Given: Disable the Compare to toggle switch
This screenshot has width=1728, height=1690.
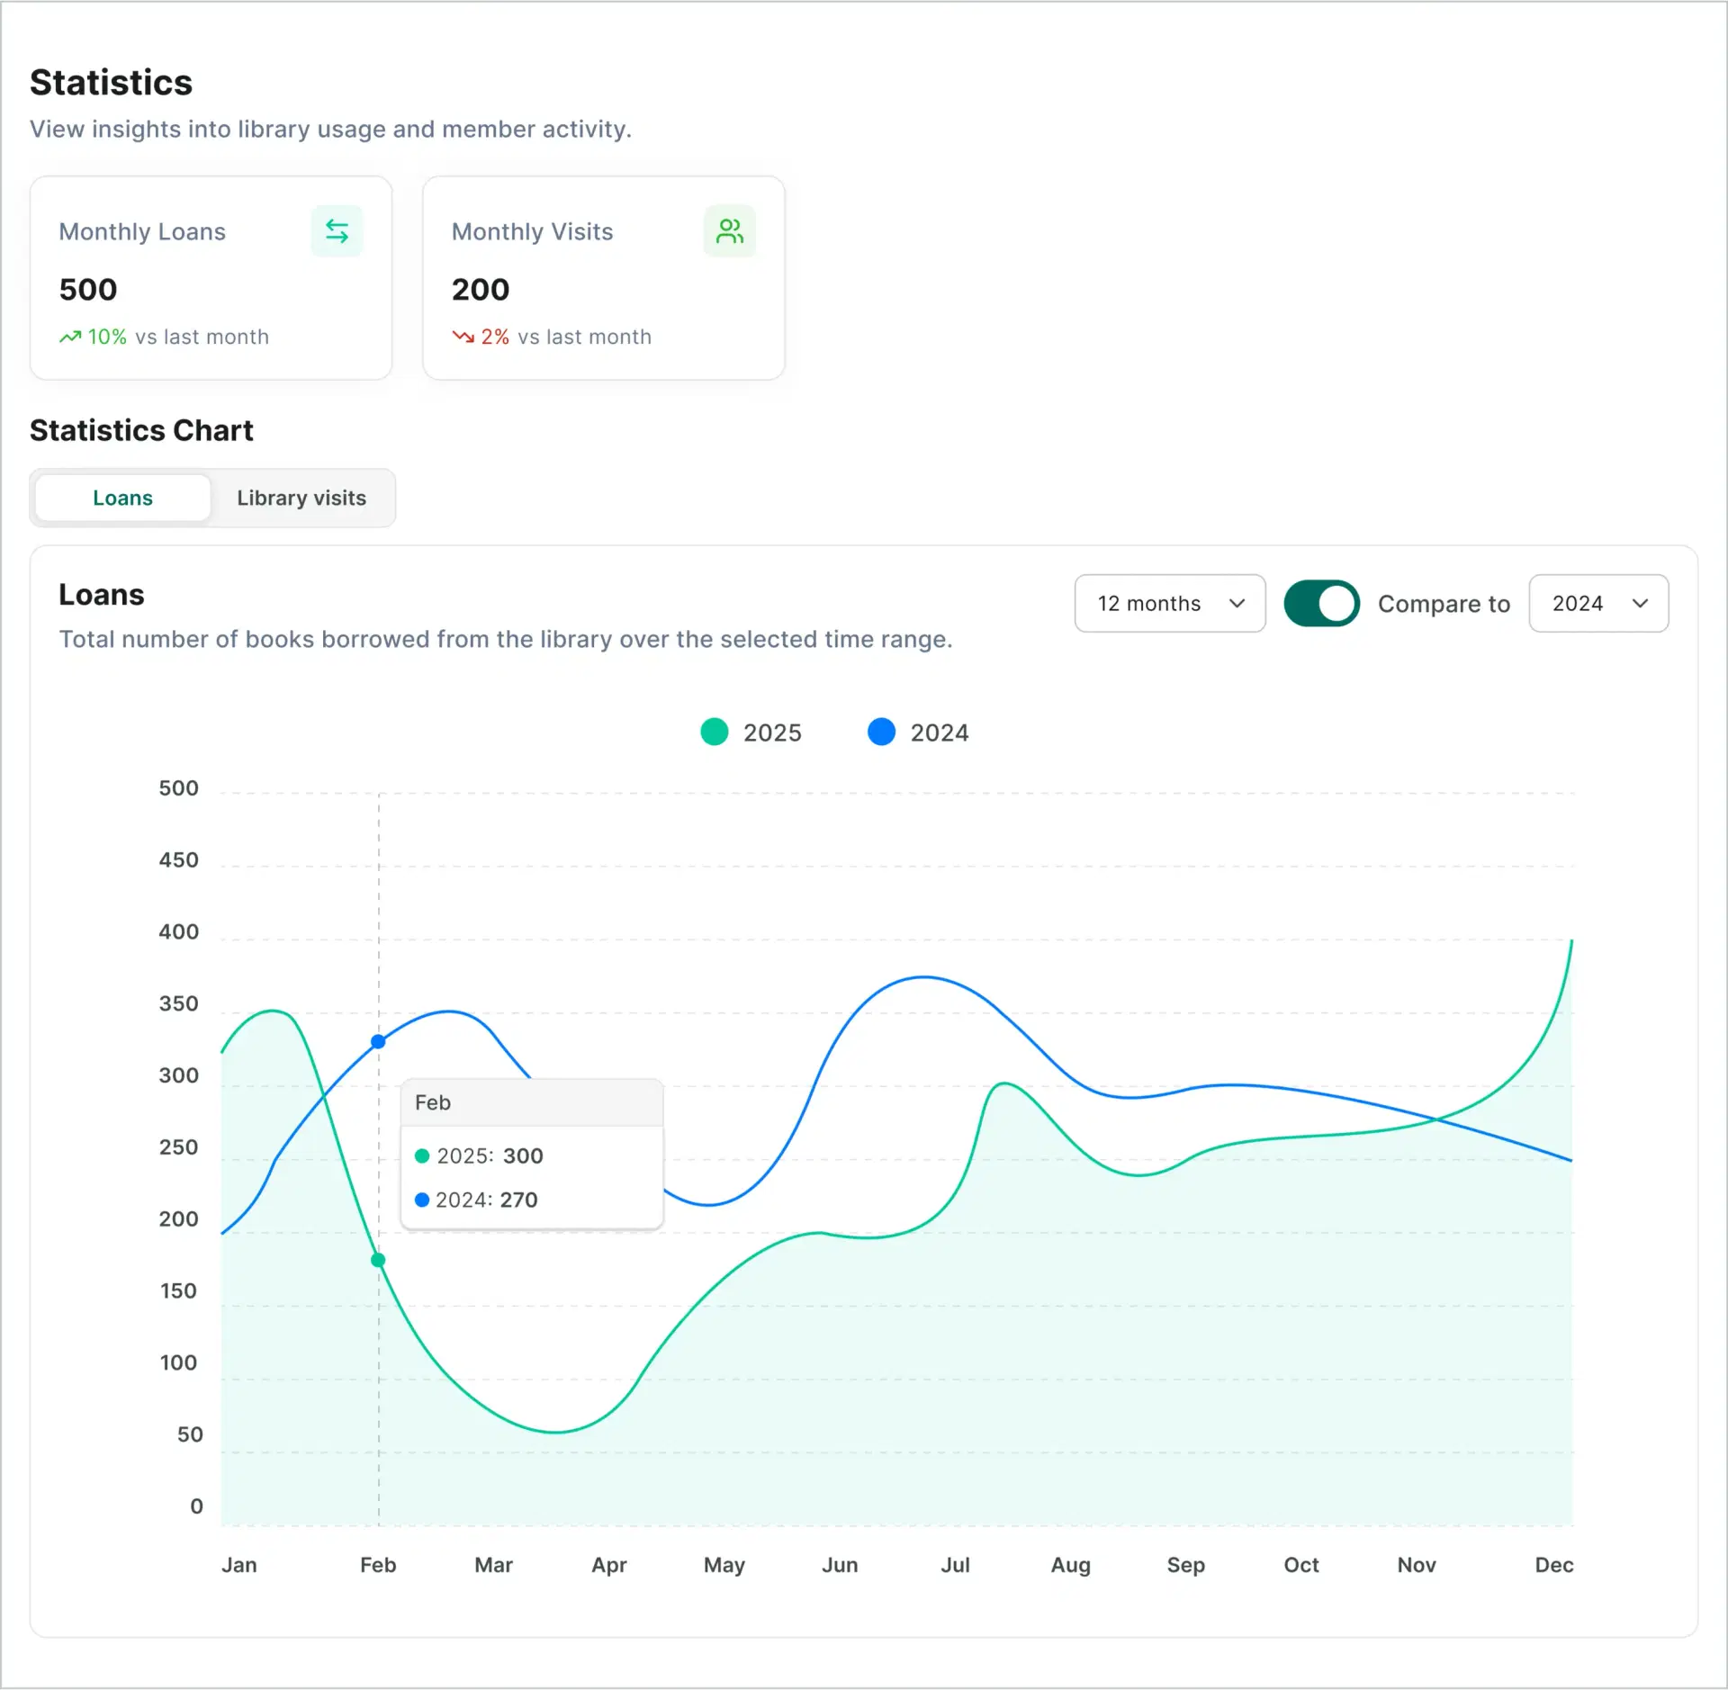Looking at the screenshot, I should click(1320, 604).
